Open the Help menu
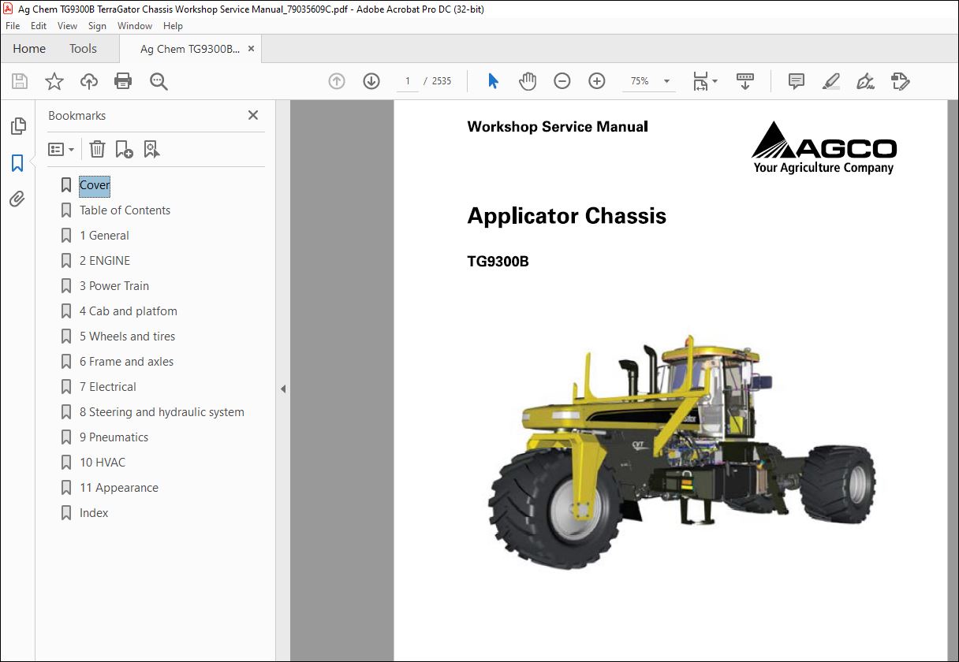Image resolution: width=959 pixels, height=662 pixels. pyautogui.click(x=173, y=26)
